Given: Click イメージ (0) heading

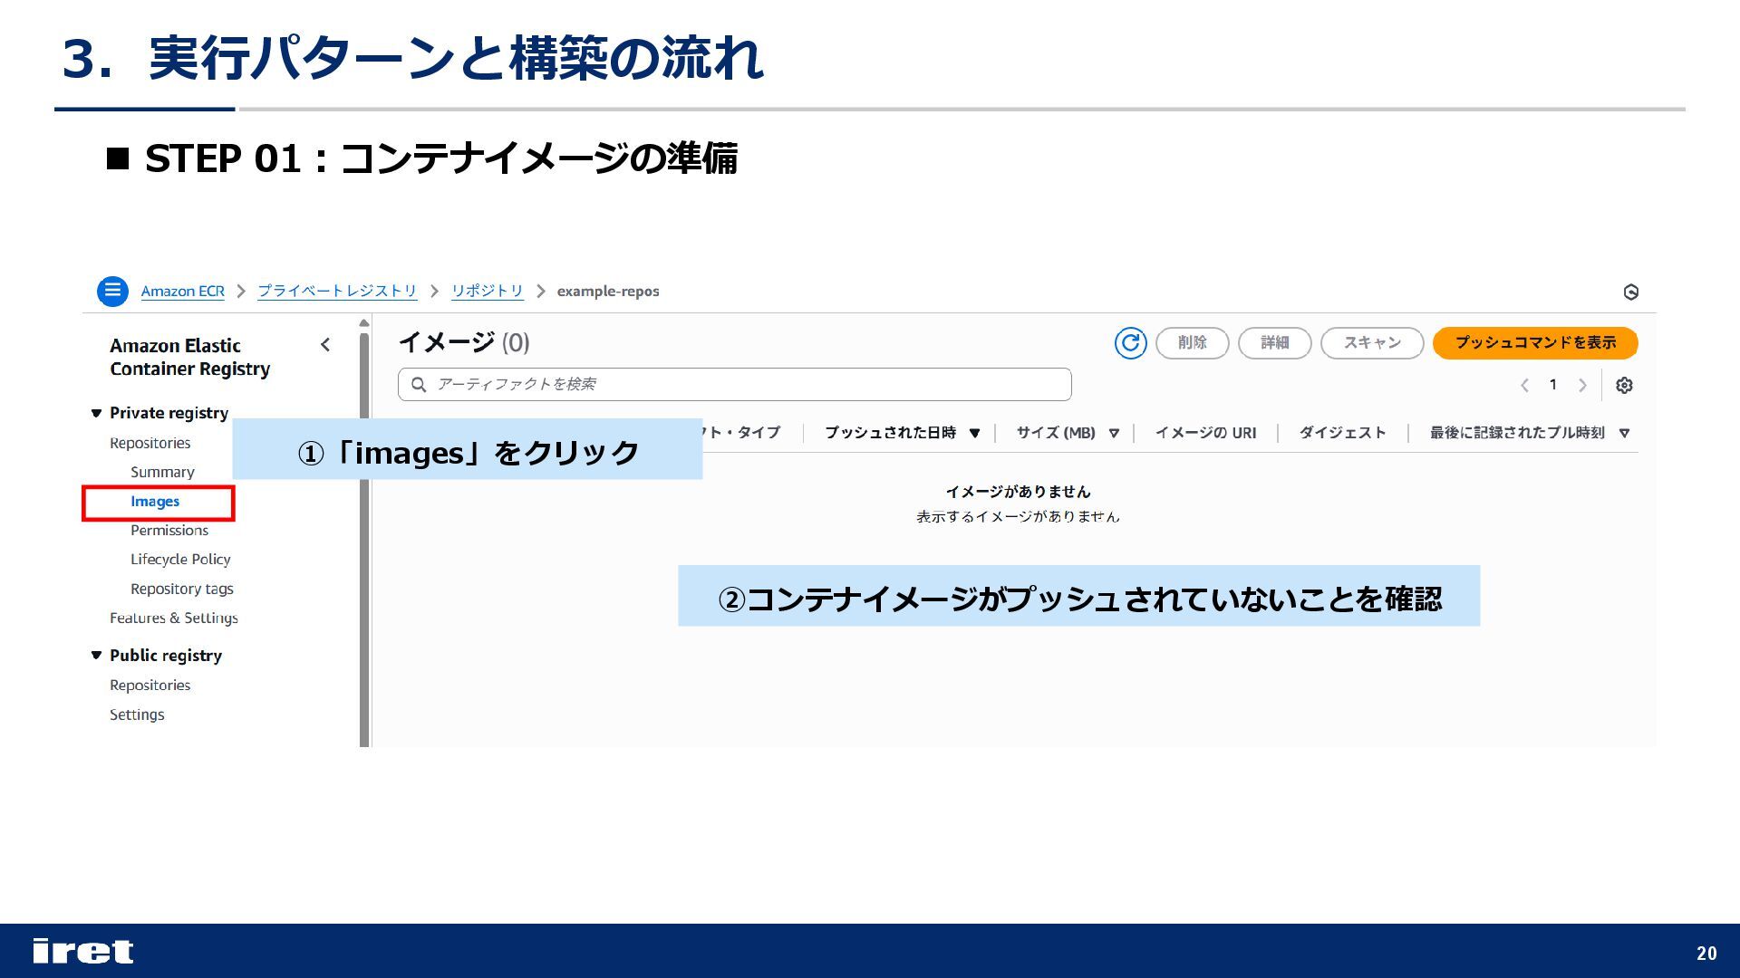Looking at the screenshot, I should (x=464, y=342).
